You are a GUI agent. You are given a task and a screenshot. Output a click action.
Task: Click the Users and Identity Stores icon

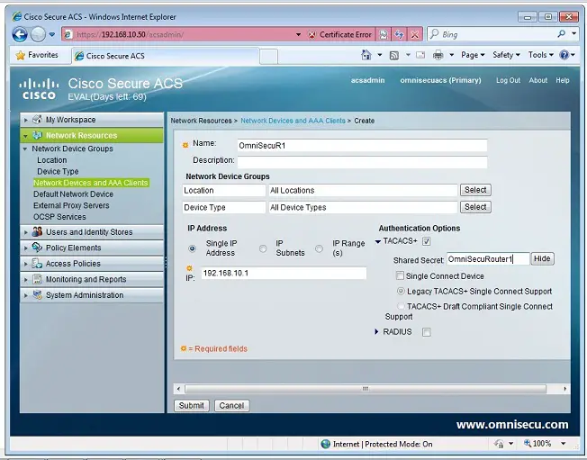tap(37, 231)
